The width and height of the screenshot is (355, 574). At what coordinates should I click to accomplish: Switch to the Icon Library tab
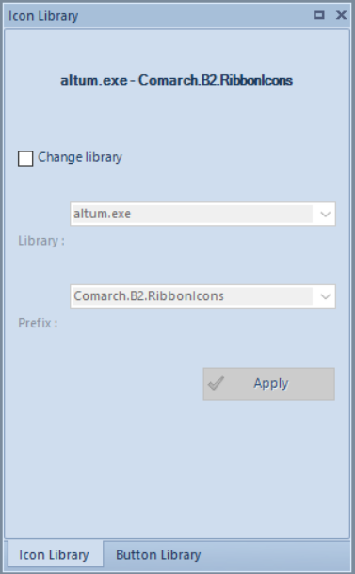(54, 555)
